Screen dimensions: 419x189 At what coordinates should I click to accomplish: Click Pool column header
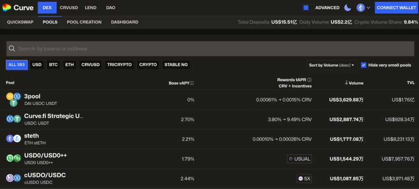tap(10, 83)
